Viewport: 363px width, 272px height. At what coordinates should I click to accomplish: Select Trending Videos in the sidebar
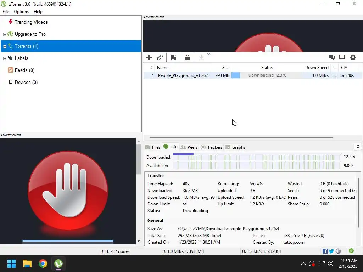click(x=31, y=22)
